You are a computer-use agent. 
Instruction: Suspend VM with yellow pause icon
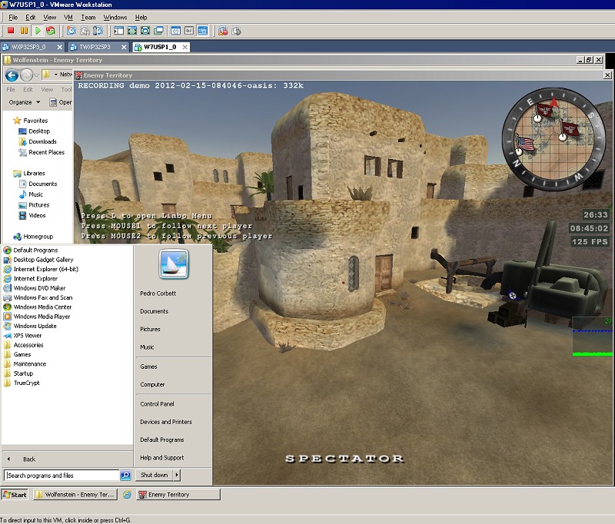click(x=24, y=31)
